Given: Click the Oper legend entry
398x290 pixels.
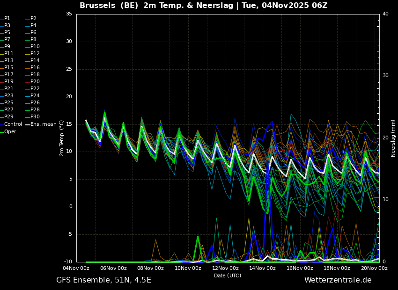Looking at the screenshot, I should pos(10,132).
